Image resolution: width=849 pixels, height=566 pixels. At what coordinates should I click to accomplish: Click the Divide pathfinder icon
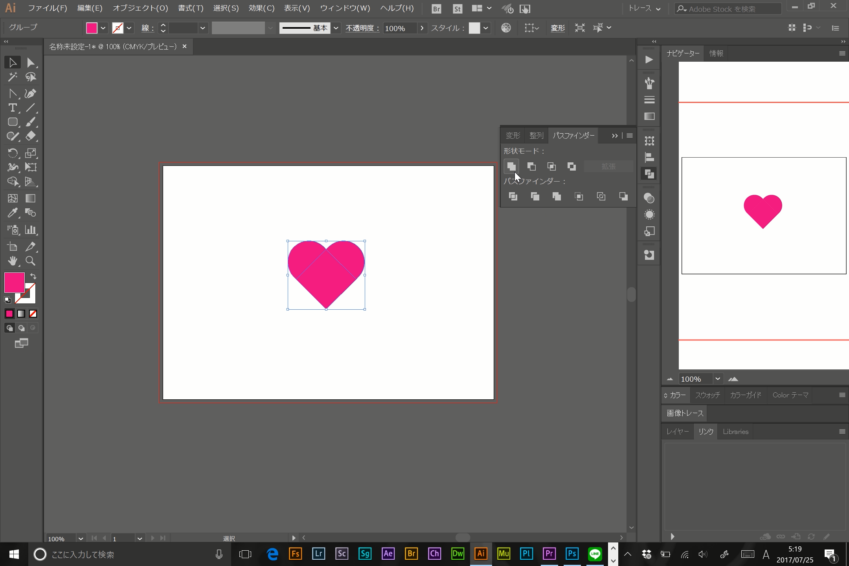tap(513, 197)
